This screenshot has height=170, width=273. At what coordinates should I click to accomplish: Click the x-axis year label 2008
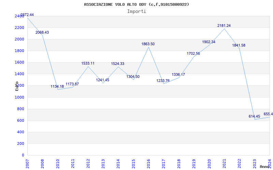43,164
